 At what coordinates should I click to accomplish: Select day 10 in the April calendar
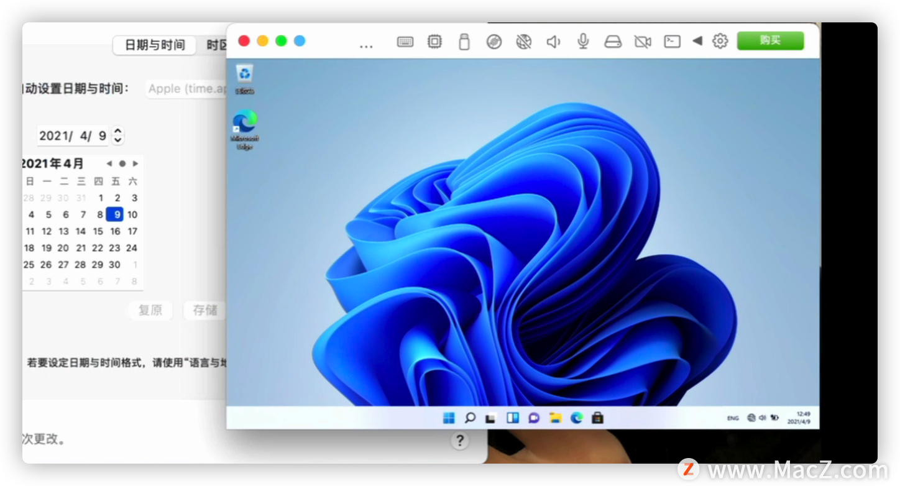tap(132, 214)
